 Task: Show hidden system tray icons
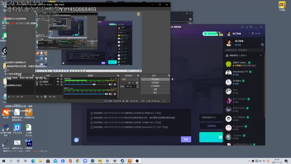249,161
